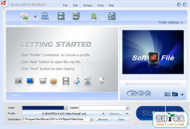This screenshot has width=190, height=129.
Task: Play the preview video
Action: click(132, 94)
